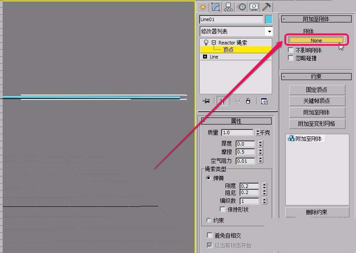Click the 空气阻力 value field

(245, 161)
